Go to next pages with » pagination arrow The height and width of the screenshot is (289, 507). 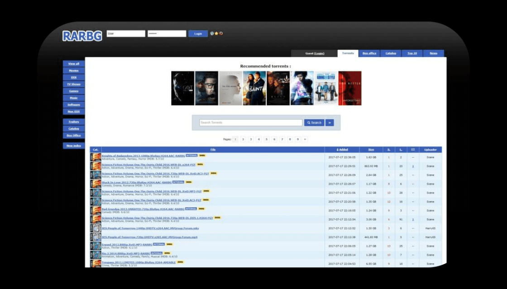tap(305, 139)
